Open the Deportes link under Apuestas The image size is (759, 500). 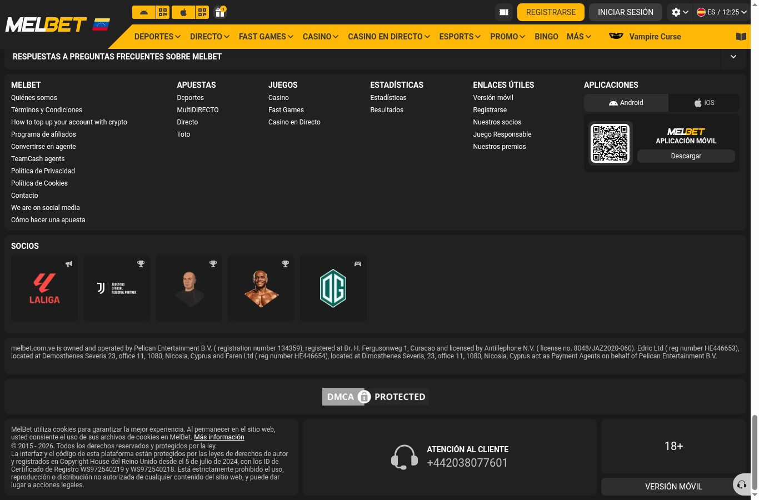coord(190,98)
